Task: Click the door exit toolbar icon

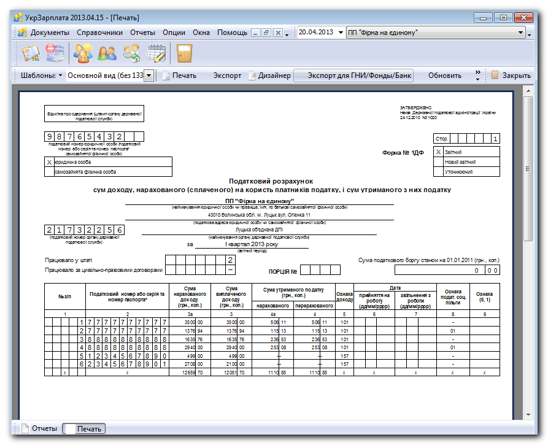Action: click(184, 53)
